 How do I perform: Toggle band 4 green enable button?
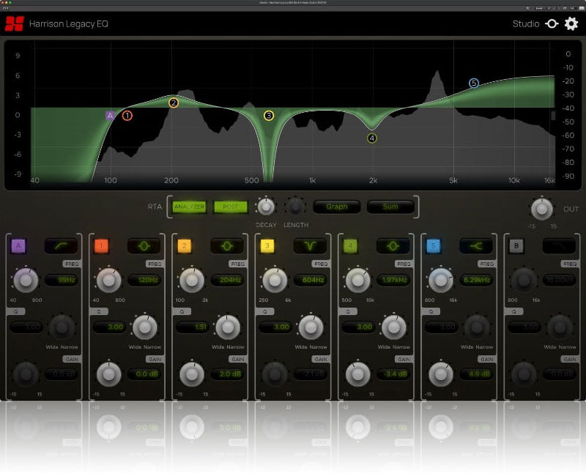pyautogui.click(x=350, y=246)
